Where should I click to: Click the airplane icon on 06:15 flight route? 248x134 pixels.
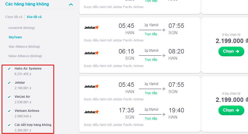(x=164, y=55)
